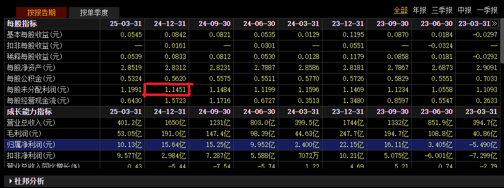Viewport: 504px width, 188px height.
Task: Switch to the 按报告期 tab
Action: [x=42, y=13]
